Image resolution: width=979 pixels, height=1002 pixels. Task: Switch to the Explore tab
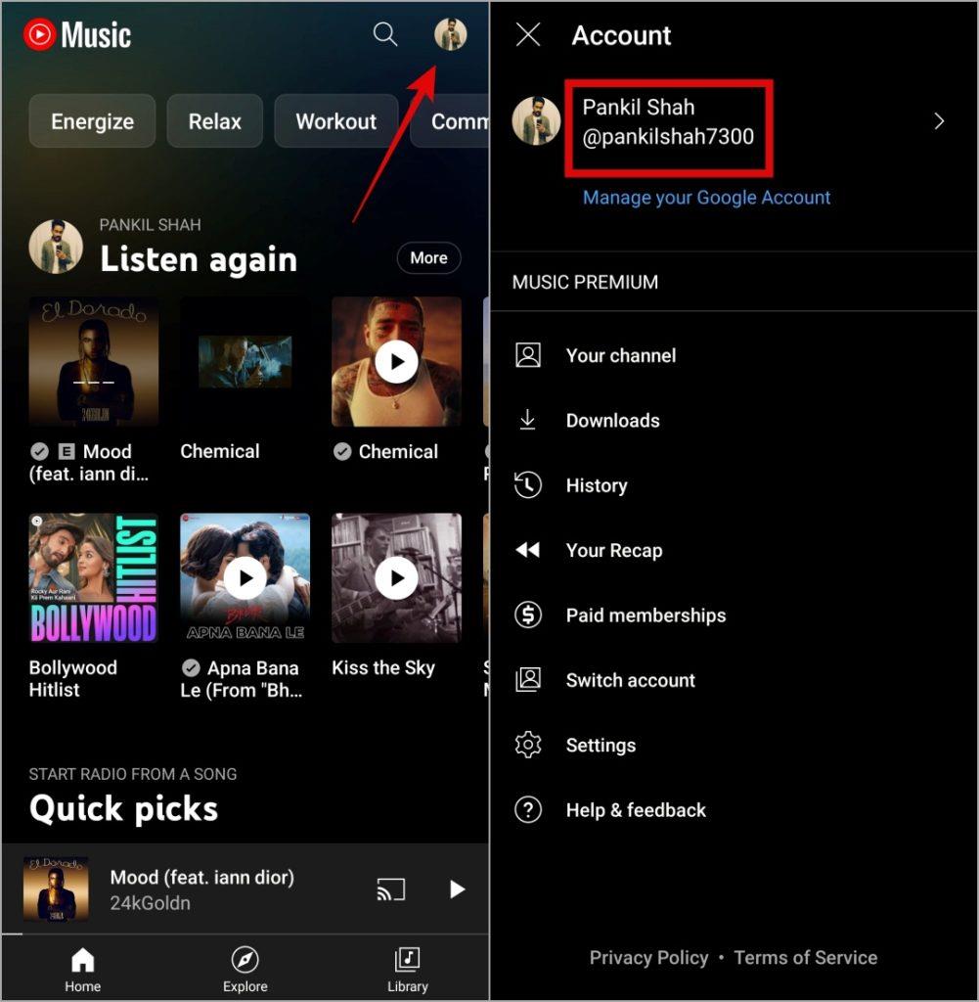point(245,970)
